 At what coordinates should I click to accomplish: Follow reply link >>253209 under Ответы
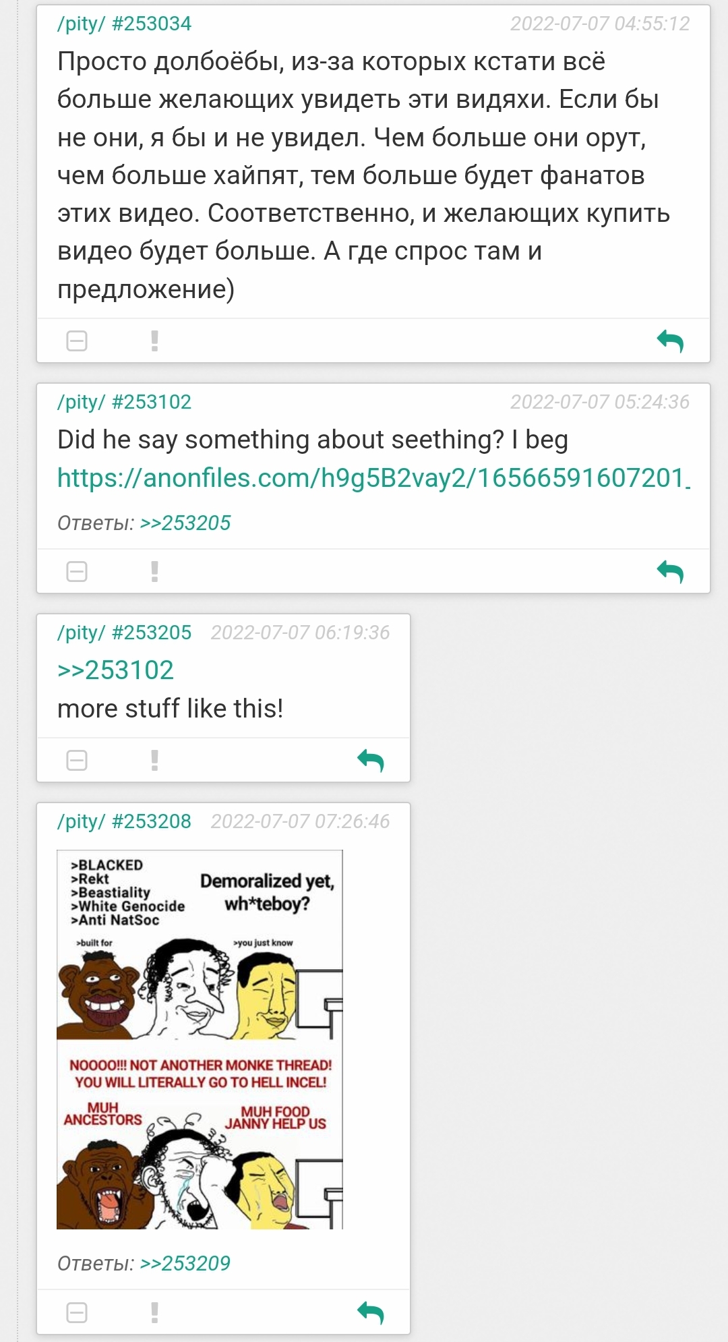185,1263
